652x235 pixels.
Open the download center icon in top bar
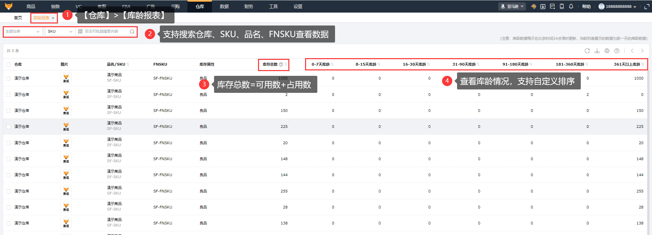click(543, 6)
